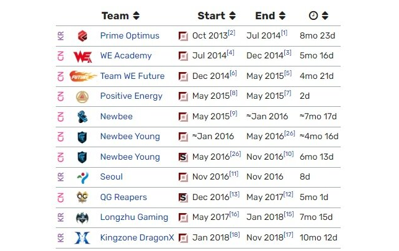399x251 pixels.
Task: Click the Newbee blue logo icon
Action: (82, 117)
